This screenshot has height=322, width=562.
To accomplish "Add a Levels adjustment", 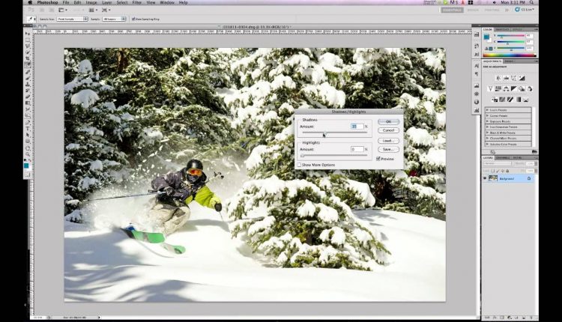I will 506,78.
